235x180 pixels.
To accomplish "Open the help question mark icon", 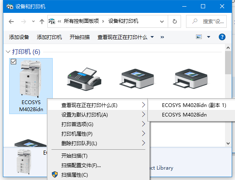I will point(222,37).
